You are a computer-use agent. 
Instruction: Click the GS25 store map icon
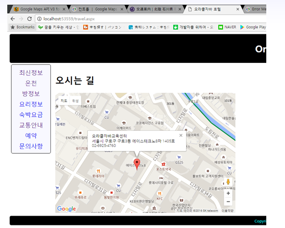(x=179, y=157)
